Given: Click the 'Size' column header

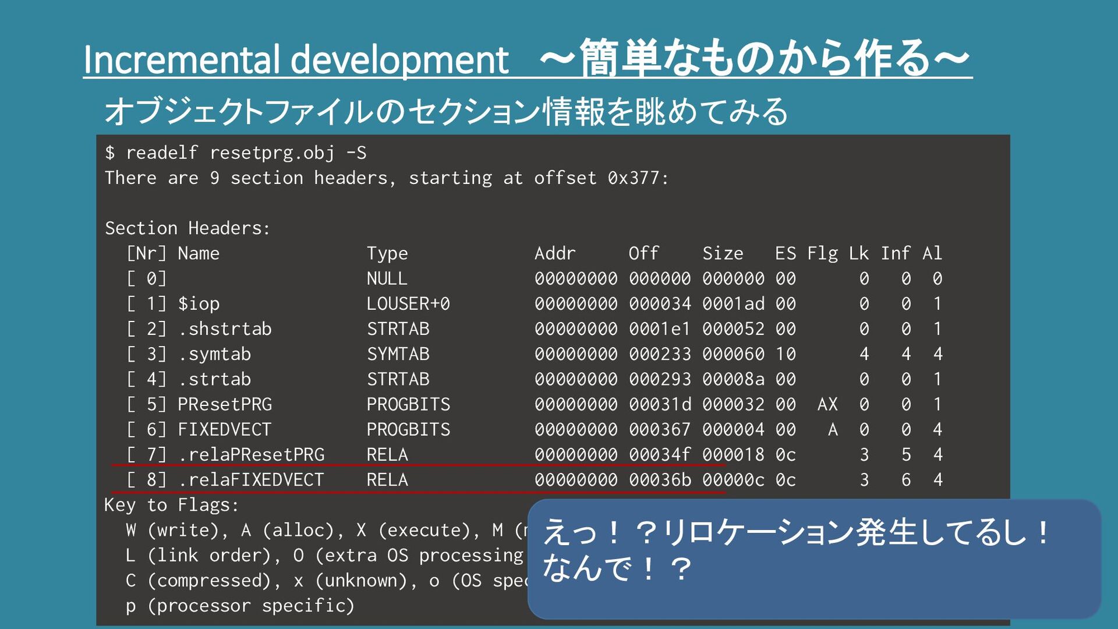Looking at the screenshot, I should pos(723,253).
